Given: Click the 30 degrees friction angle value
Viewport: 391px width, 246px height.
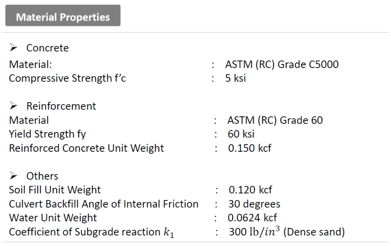Looking at the screenshot, I should 254,204.
